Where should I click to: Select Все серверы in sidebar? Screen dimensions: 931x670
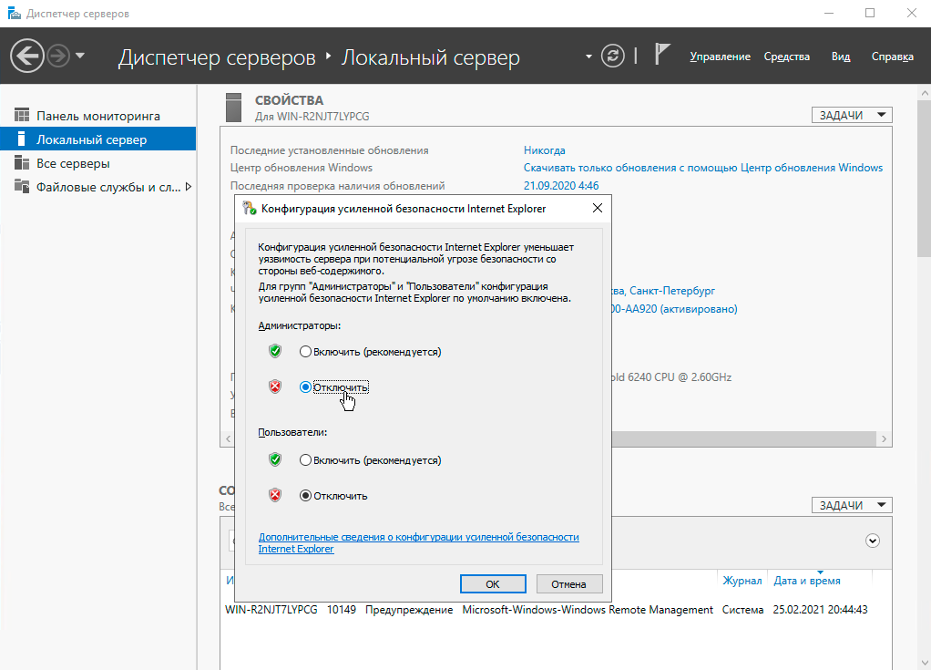coord(98,163)
